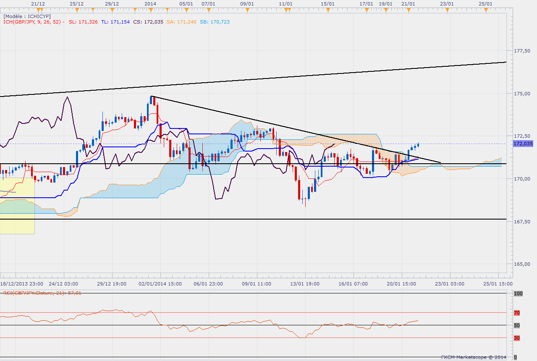Click the orange marker under 09/01
The width and height of the screenshot is (537, 361).
tap(247, 10)
